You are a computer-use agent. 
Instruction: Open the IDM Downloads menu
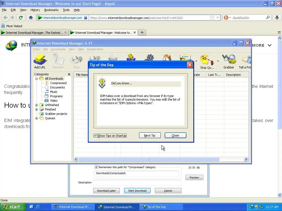(x=58, y=49)
